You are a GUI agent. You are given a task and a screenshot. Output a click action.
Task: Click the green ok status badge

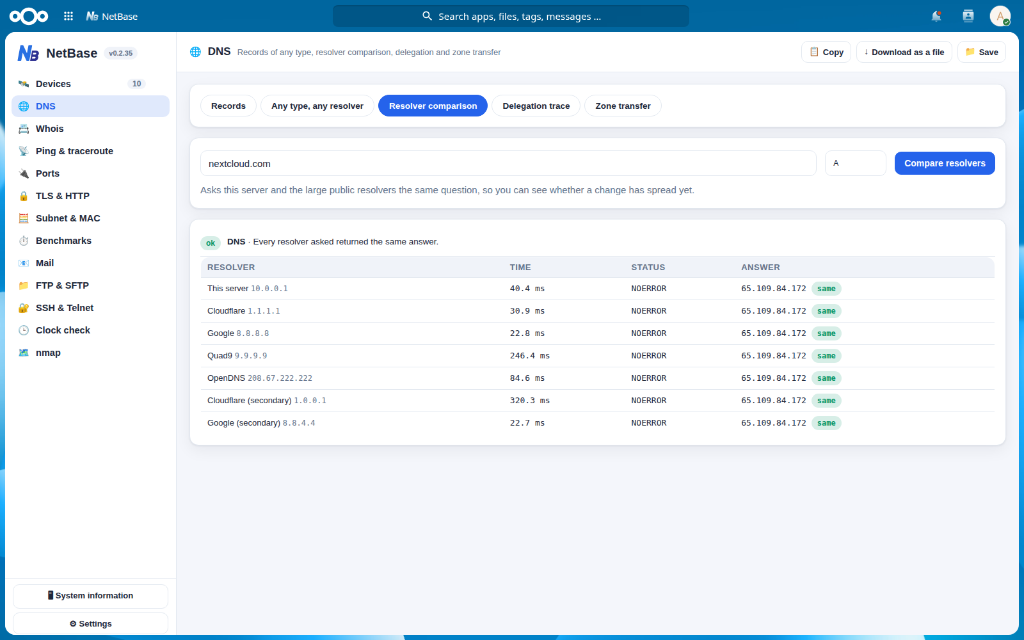[x=211, y=243]
